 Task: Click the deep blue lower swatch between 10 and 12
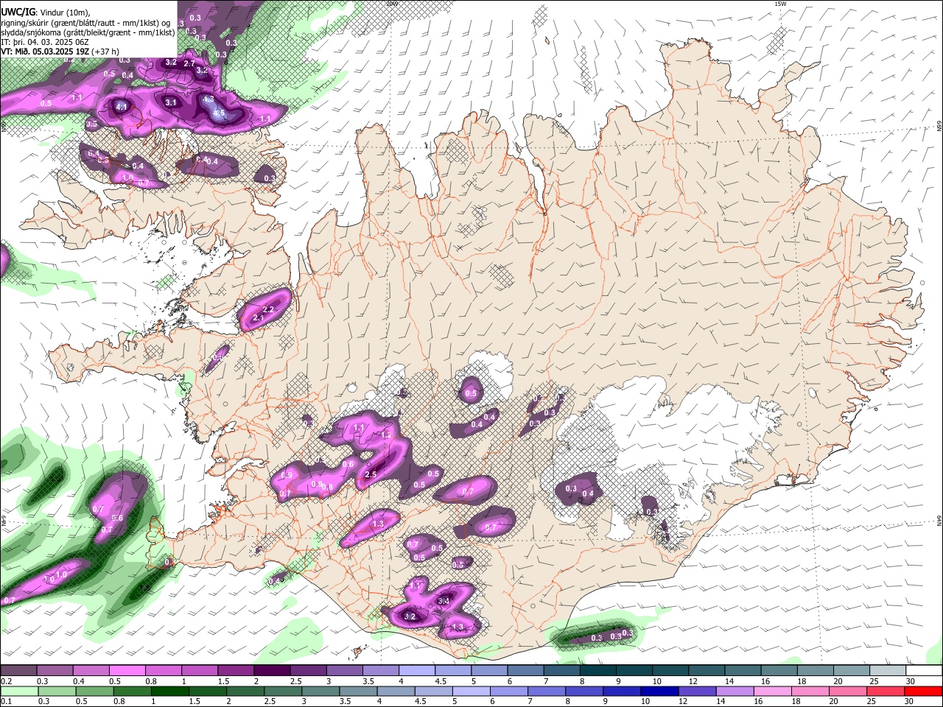click(x=659, y=691)
